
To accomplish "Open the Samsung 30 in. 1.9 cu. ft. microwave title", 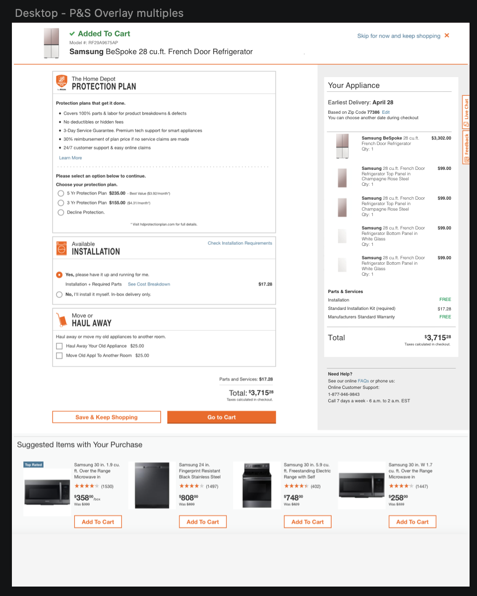I will point(97,471).
